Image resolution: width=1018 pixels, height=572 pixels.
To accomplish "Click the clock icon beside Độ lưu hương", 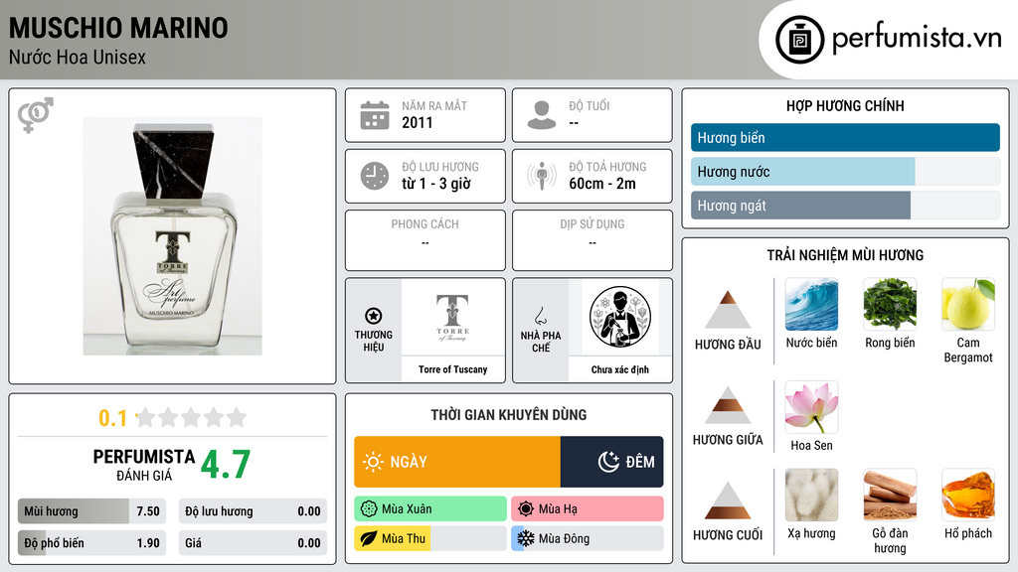I will point(375,176).
